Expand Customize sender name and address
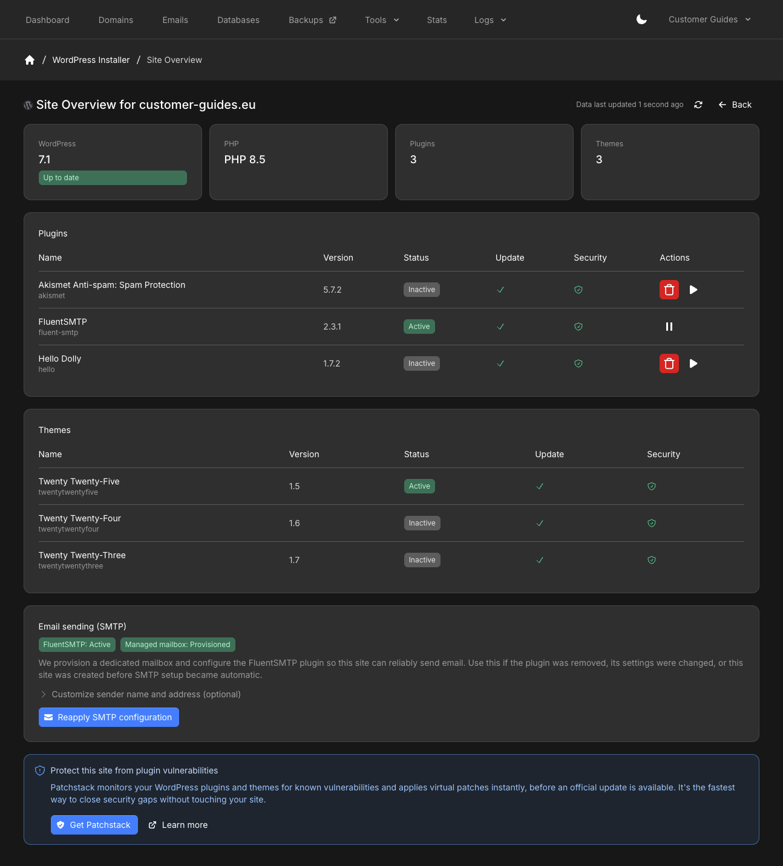The image size is (783, 866). pyautogui.click(x=140, y=694)
